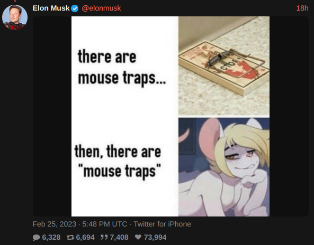
Task: Click the 73,994 likes count
Action: (155, 237)
